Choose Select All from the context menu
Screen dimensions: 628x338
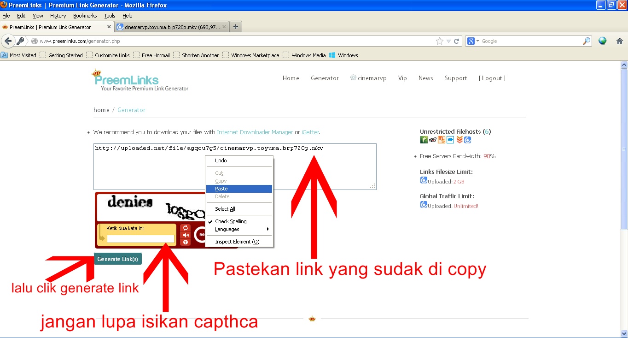(x=239, y=209)
